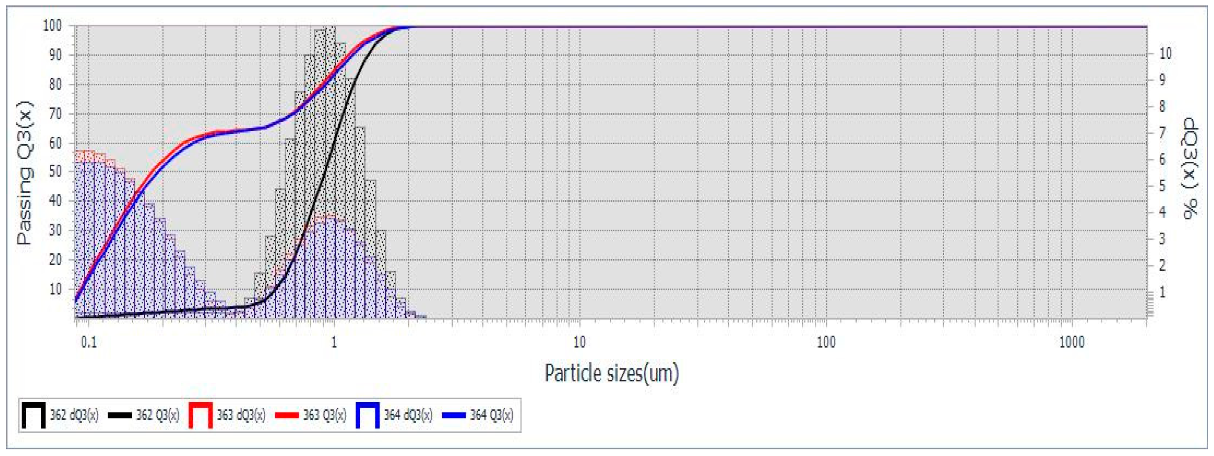The height and width of the screenshot is (456, 1214).
Task: Click the red 363 Q3(x) line legend icon
Action: coord(286,415)
